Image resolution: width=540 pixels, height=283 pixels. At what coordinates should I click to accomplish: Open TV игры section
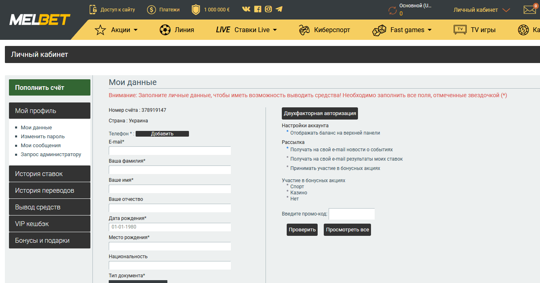point(483,30)
